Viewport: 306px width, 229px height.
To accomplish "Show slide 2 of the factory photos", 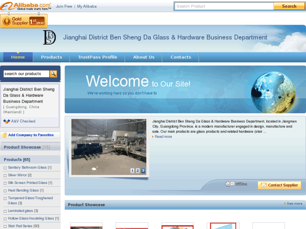I will click(x=138, y=171).
